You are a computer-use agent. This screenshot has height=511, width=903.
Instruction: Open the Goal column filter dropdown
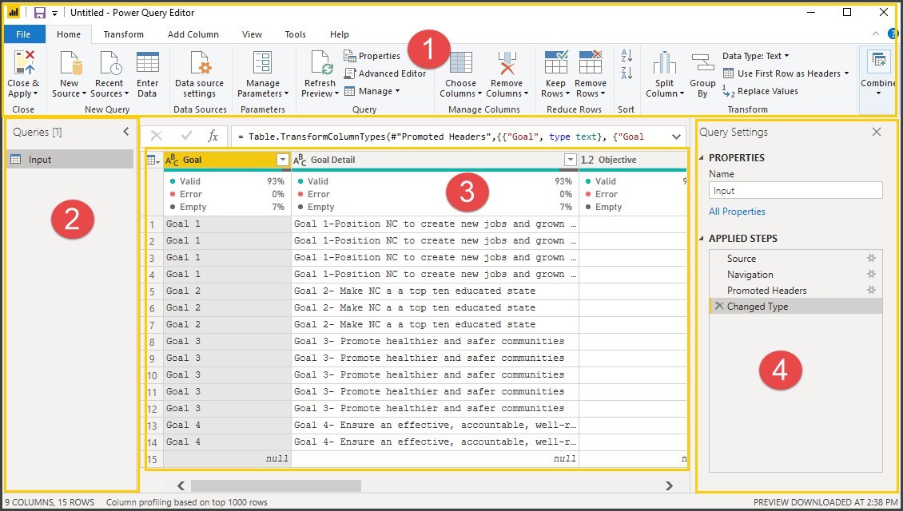click(x=283, y=160)
